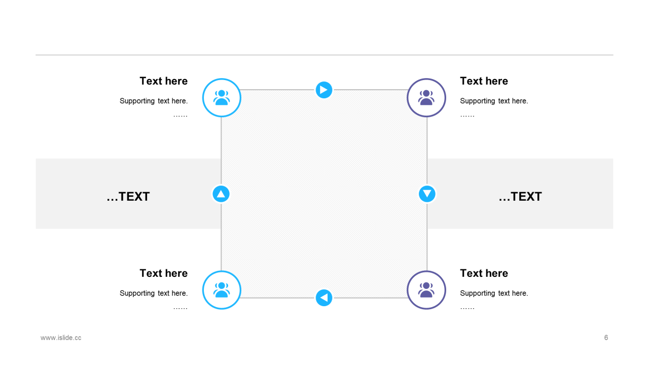Open the www.islide.cc footer link

click(x=61, y=338)
